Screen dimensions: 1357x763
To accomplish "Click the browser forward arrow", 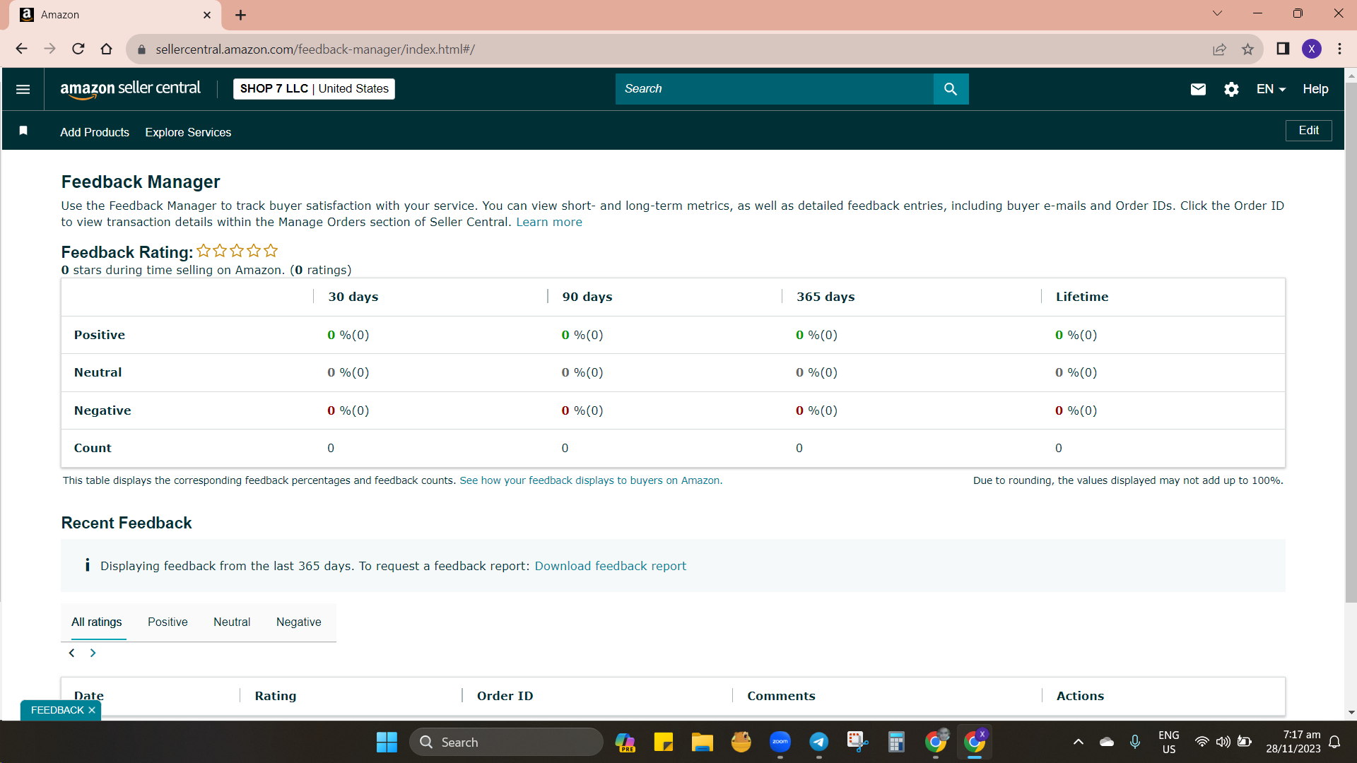I will tap(49, 49).
